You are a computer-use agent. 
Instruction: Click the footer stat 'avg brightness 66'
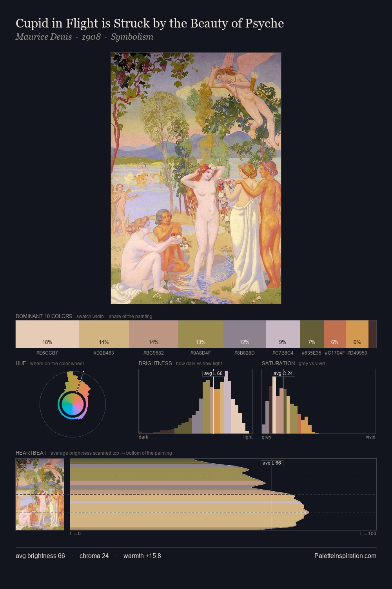tap(40, 556)
